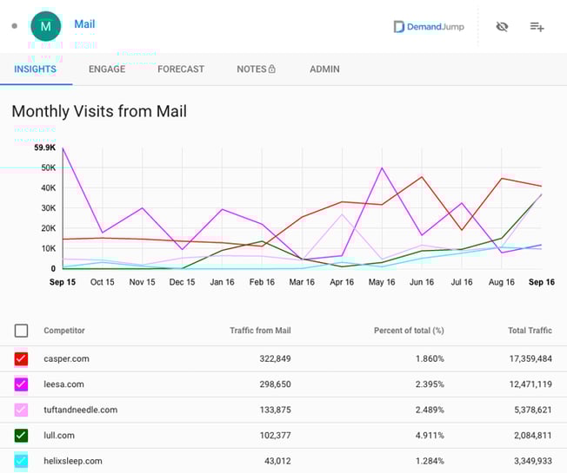Click the gray status dot

[x=15, y=26]
